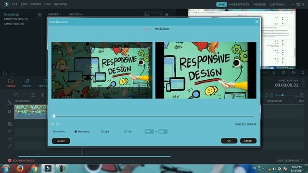Image resolution: width=308 pixels, height=173 pixels.
Task: Click the first music track icon
Action: pyautogui.click(x=10, y=139)
